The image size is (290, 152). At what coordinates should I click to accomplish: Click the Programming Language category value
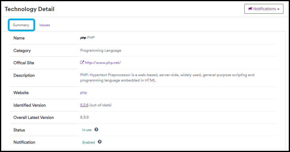101,50
